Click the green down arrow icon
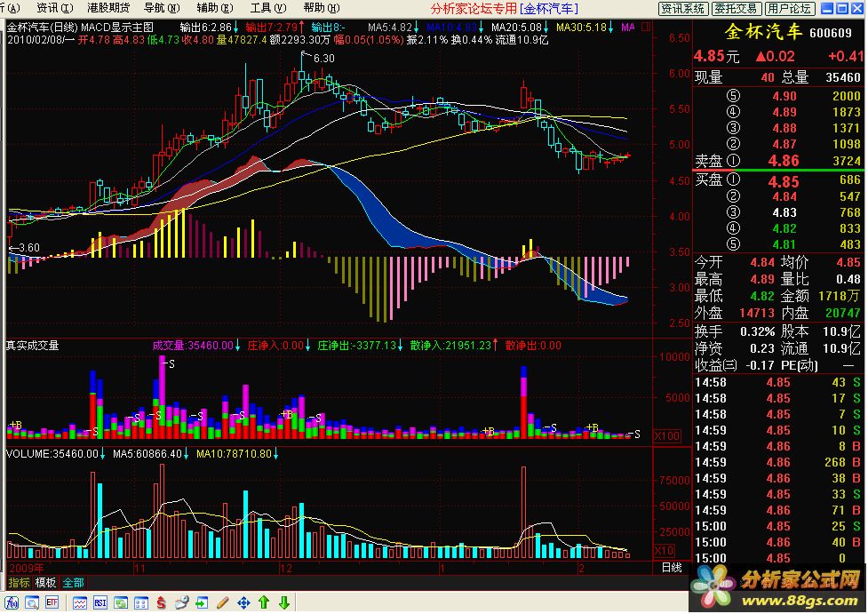The image size is (868, 614). [284, 602]
